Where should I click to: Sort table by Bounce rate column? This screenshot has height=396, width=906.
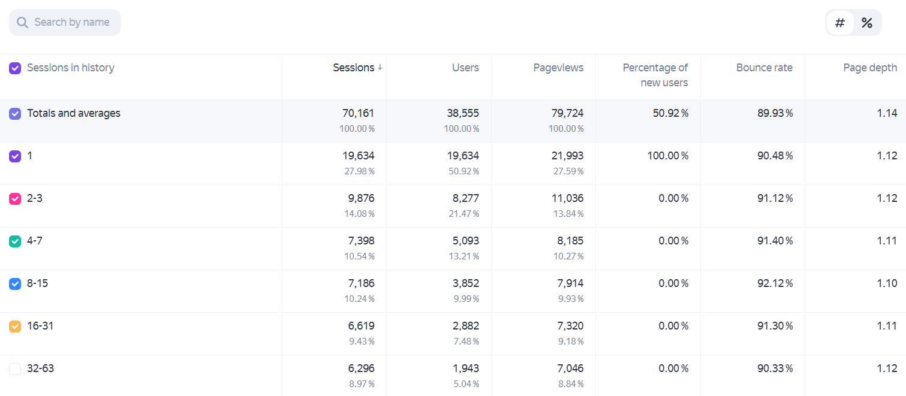tap(764, 68)
